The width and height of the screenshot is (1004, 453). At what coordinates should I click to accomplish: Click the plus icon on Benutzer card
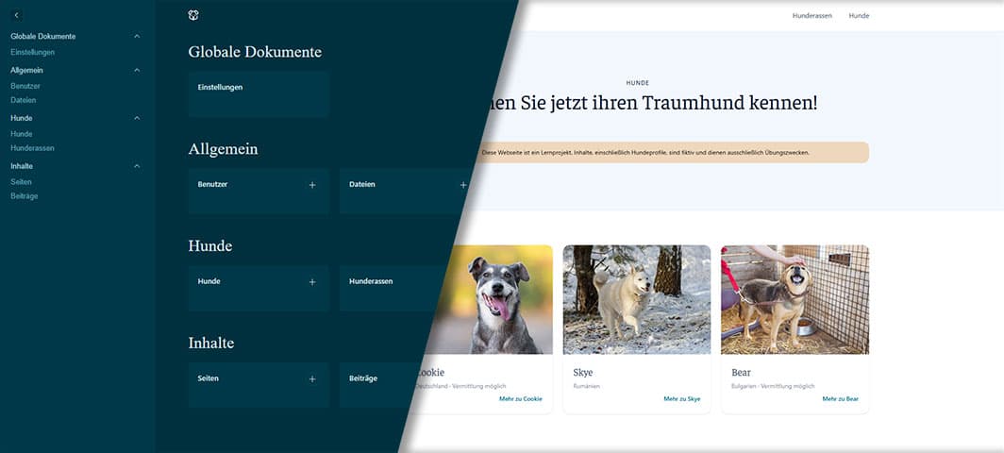[x=312, y=185]
